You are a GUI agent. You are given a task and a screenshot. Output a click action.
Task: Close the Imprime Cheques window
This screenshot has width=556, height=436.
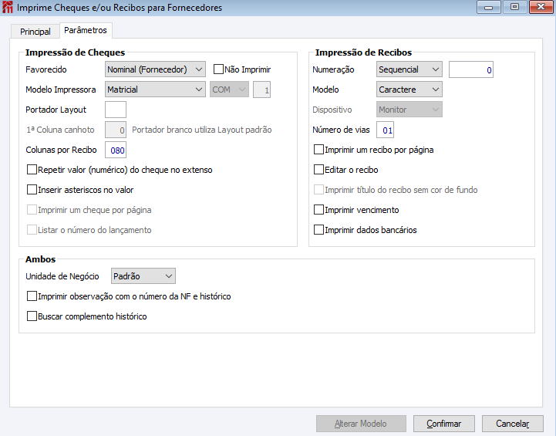point(541,7)
